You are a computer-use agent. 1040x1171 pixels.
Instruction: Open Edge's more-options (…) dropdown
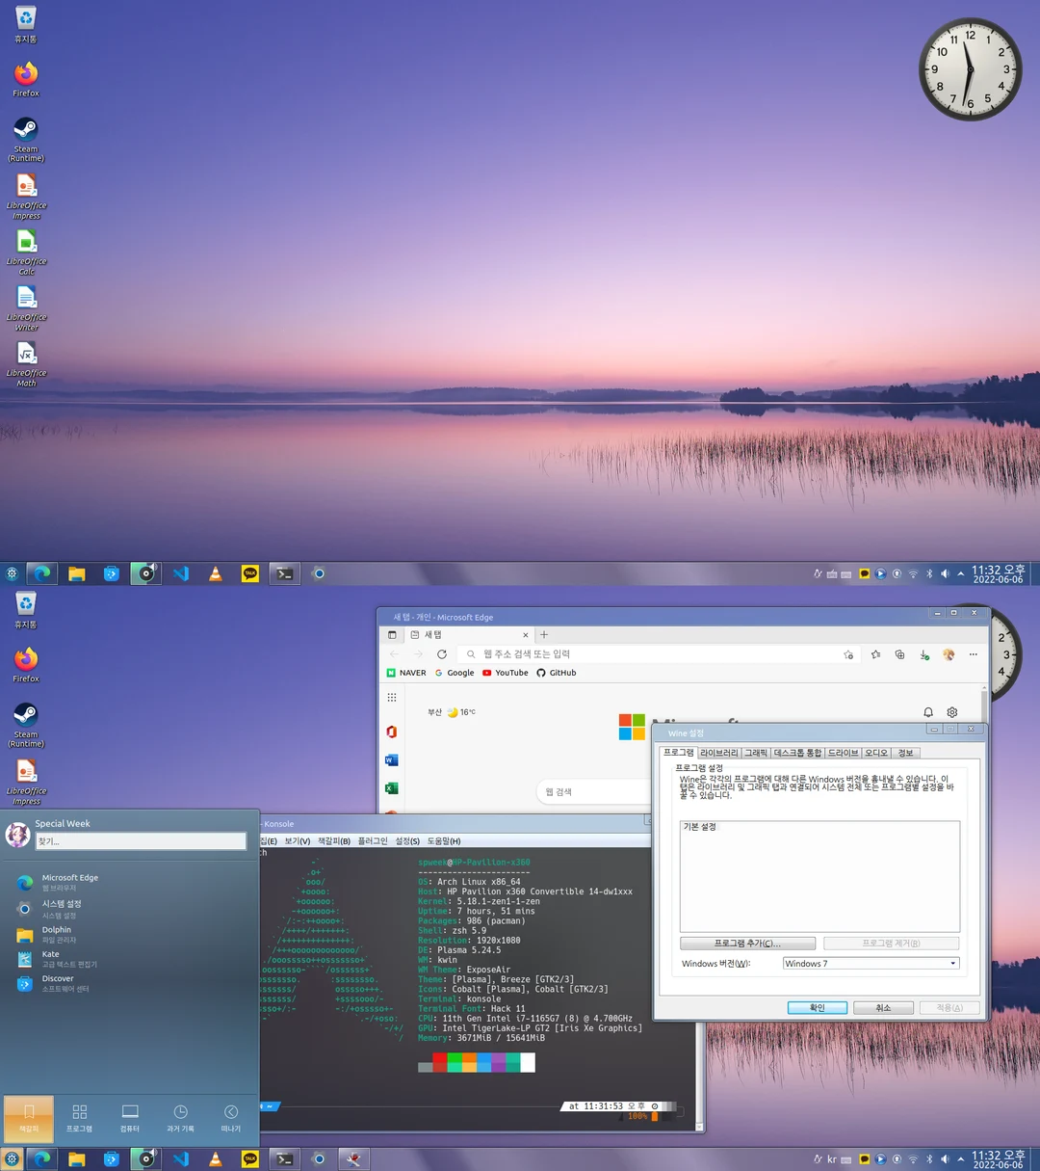click(x=973, y=653)
